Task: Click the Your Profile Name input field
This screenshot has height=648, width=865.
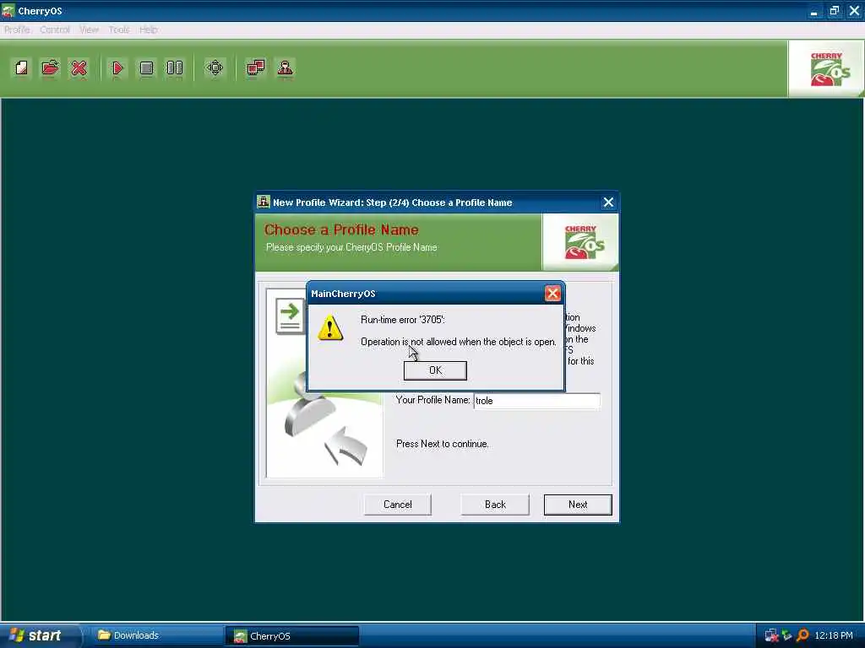Action: pyautogui.click(x=536, y=401)
